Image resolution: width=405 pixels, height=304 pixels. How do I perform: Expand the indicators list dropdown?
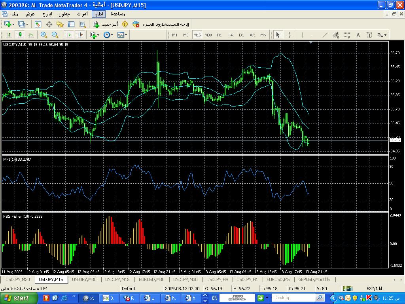[x=95, y=35]
